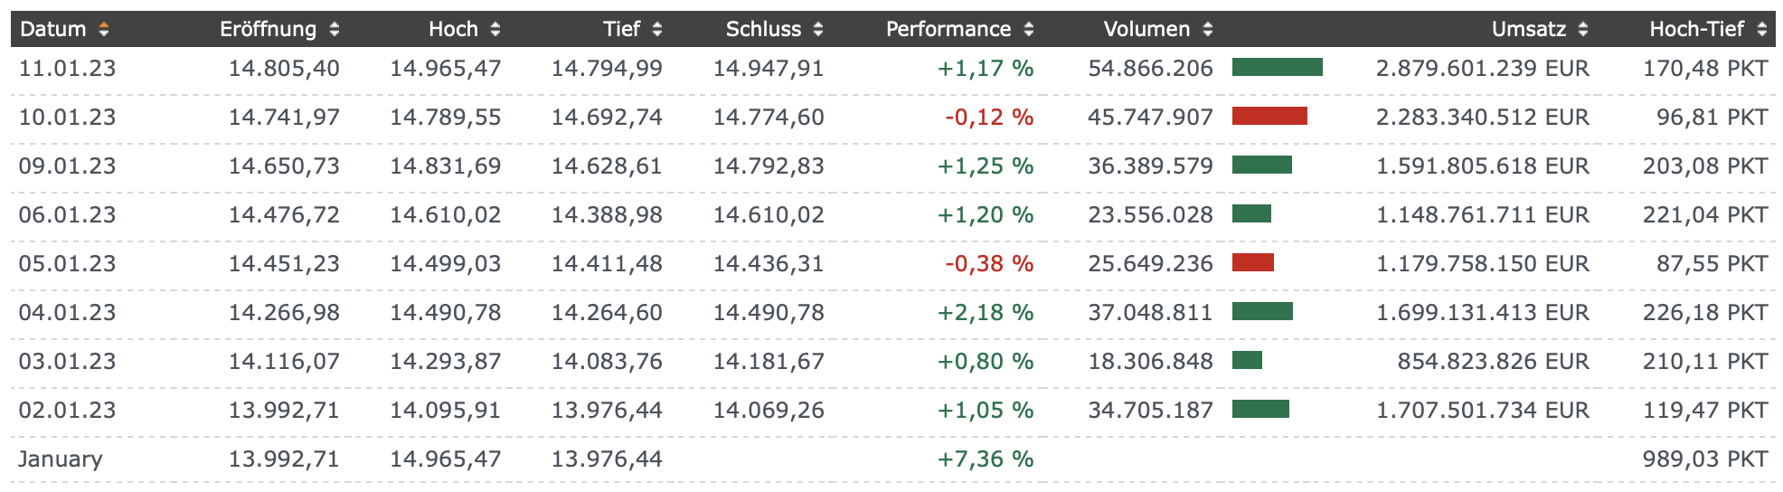Sort by Performance via its arrow icon

[x=1029, y=30]
